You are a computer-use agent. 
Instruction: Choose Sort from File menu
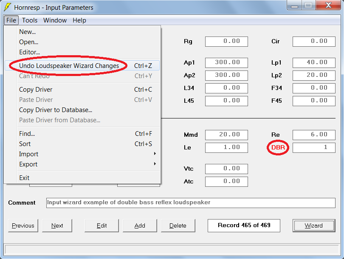click(82, 144)
